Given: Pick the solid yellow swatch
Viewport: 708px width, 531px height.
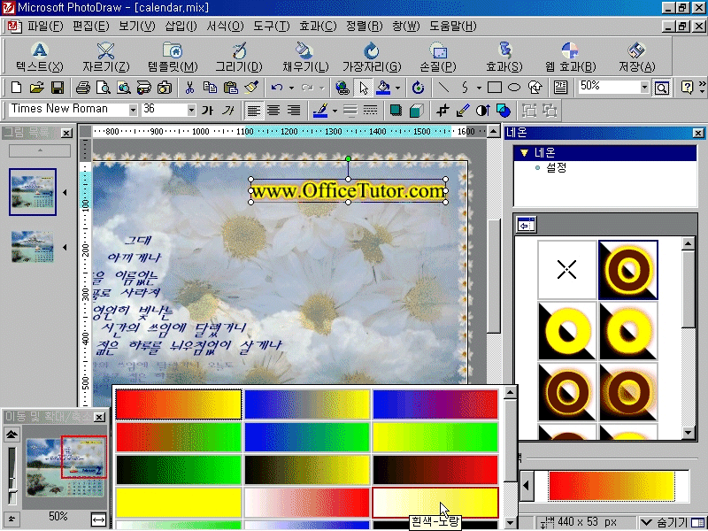Looking at the screenshot, I should (179, 502).
